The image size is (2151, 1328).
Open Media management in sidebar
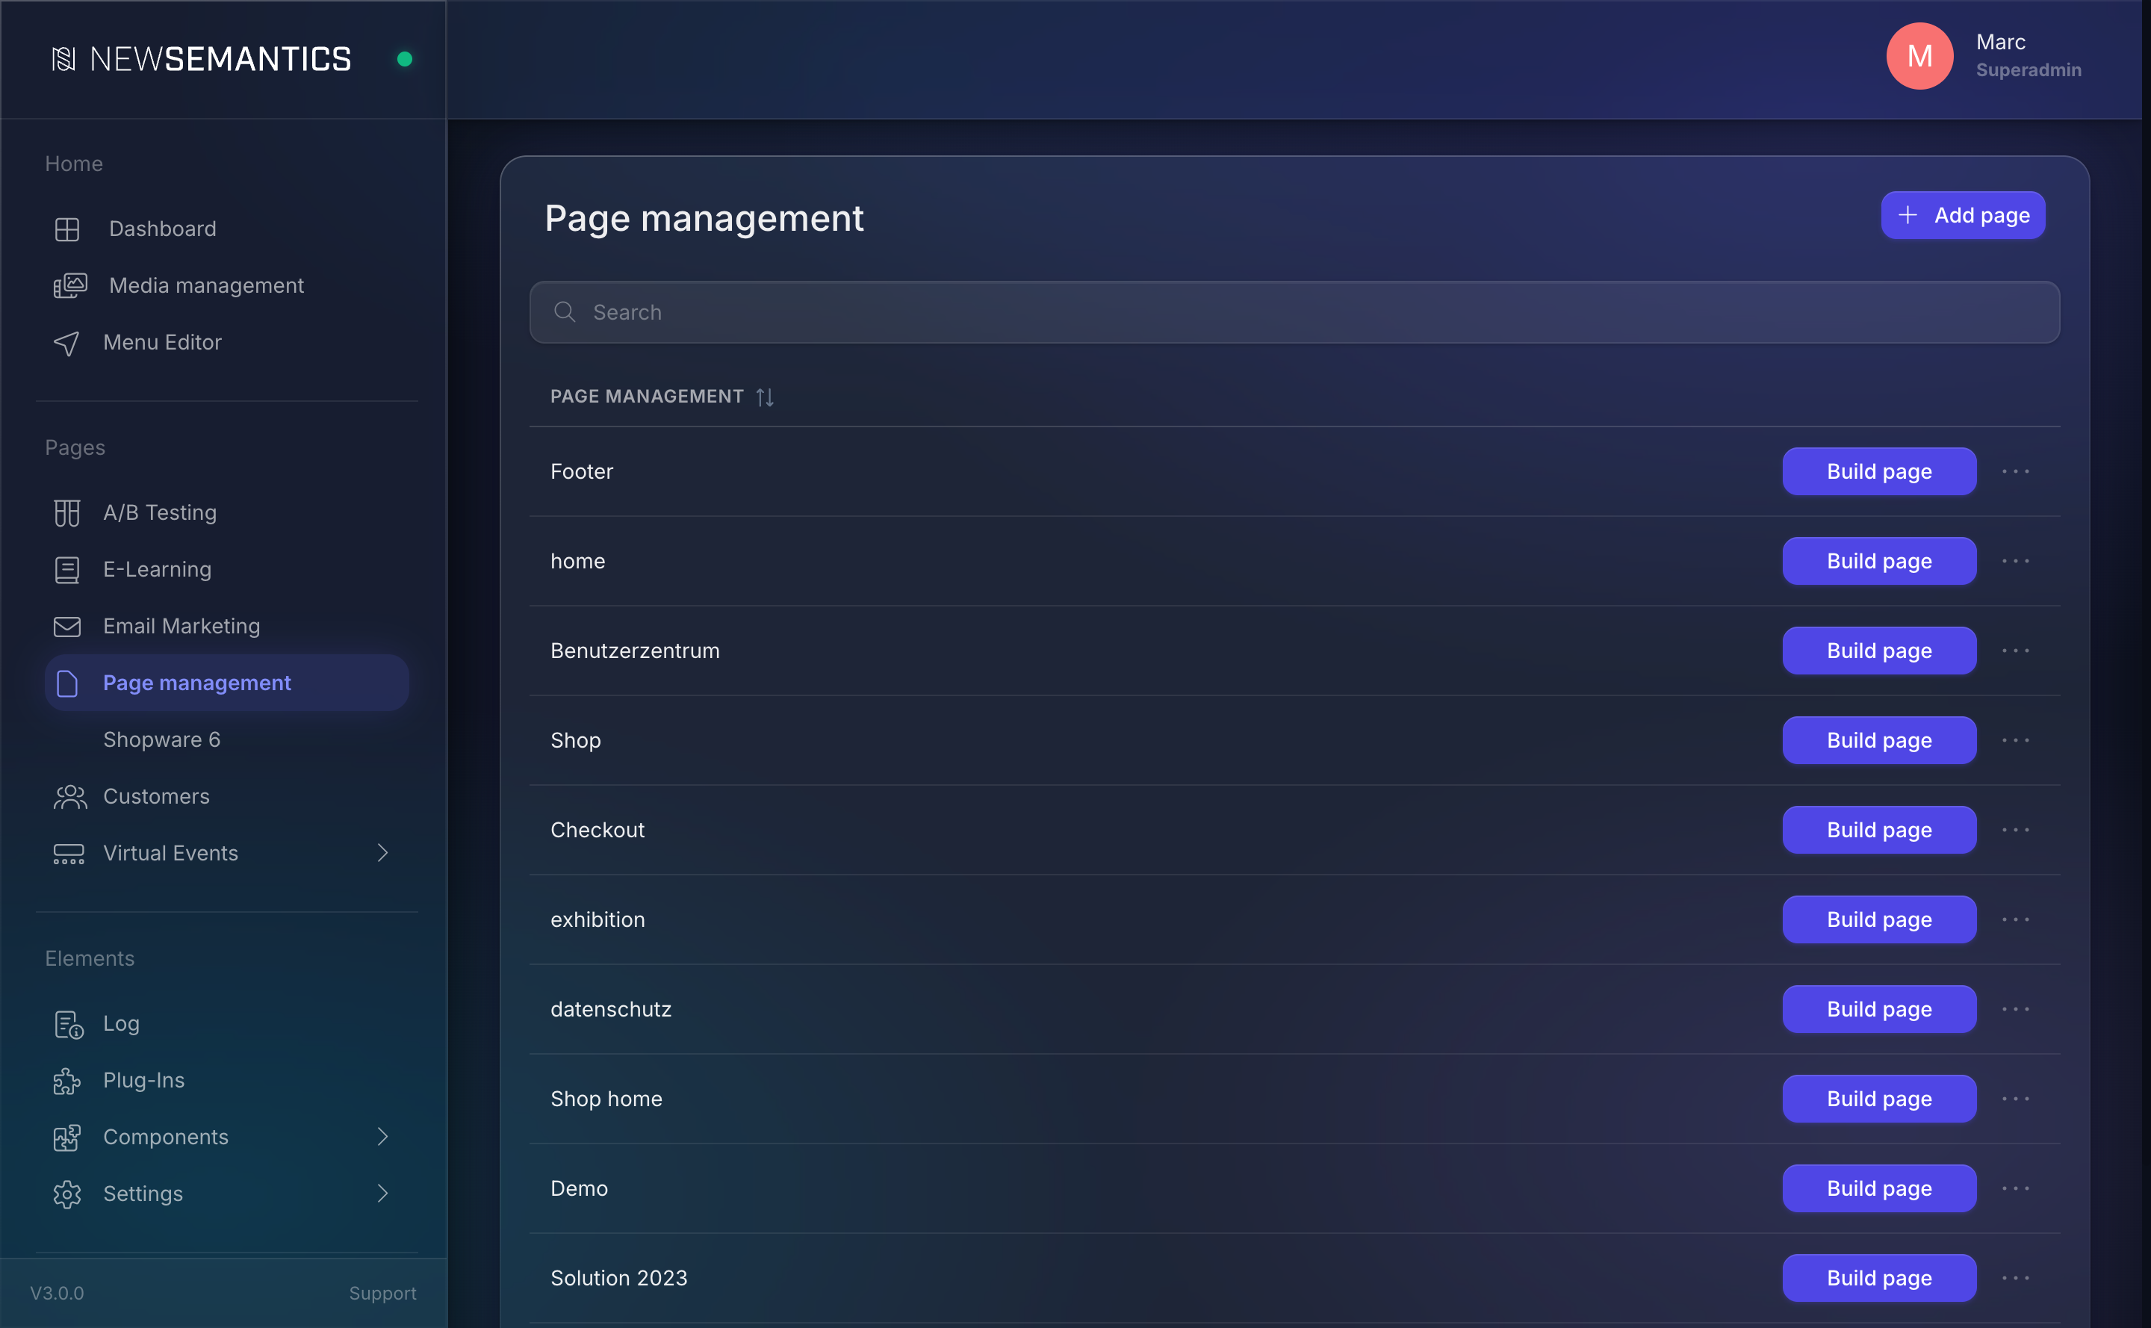click(x=226, y=285)
